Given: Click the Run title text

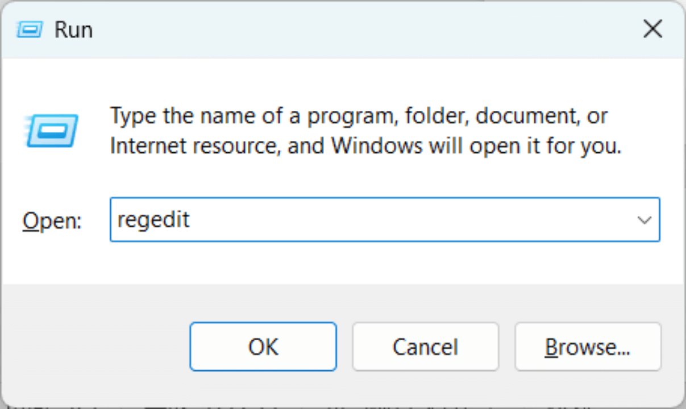Looking at the screenshot, I should [x=73, y=28].
